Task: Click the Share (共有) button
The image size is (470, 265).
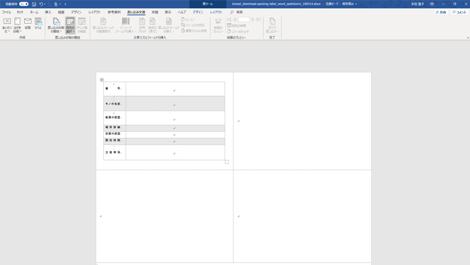Action: [441, 12]
